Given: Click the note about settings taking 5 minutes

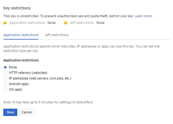Looking at the screenshot, I should point(48,102).
